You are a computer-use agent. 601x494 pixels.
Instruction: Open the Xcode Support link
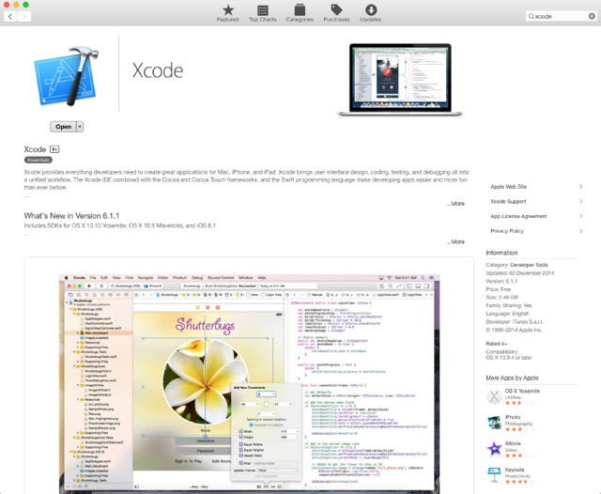click(x=508, y=202)
